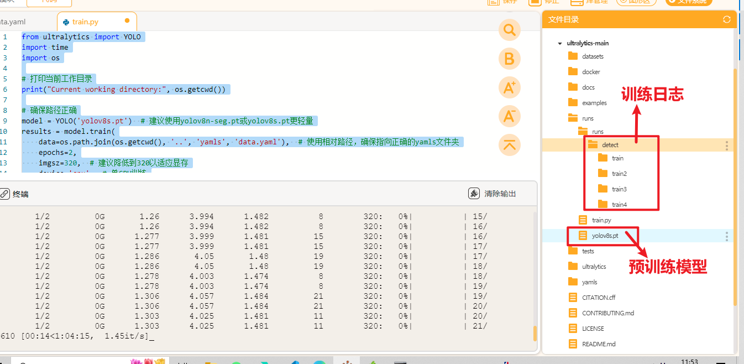This screenshot has height=364, width=744.
Task: Click code line 'from ultralytics import YOLO'
Action: pyautogui.click(x=81, y=37)
